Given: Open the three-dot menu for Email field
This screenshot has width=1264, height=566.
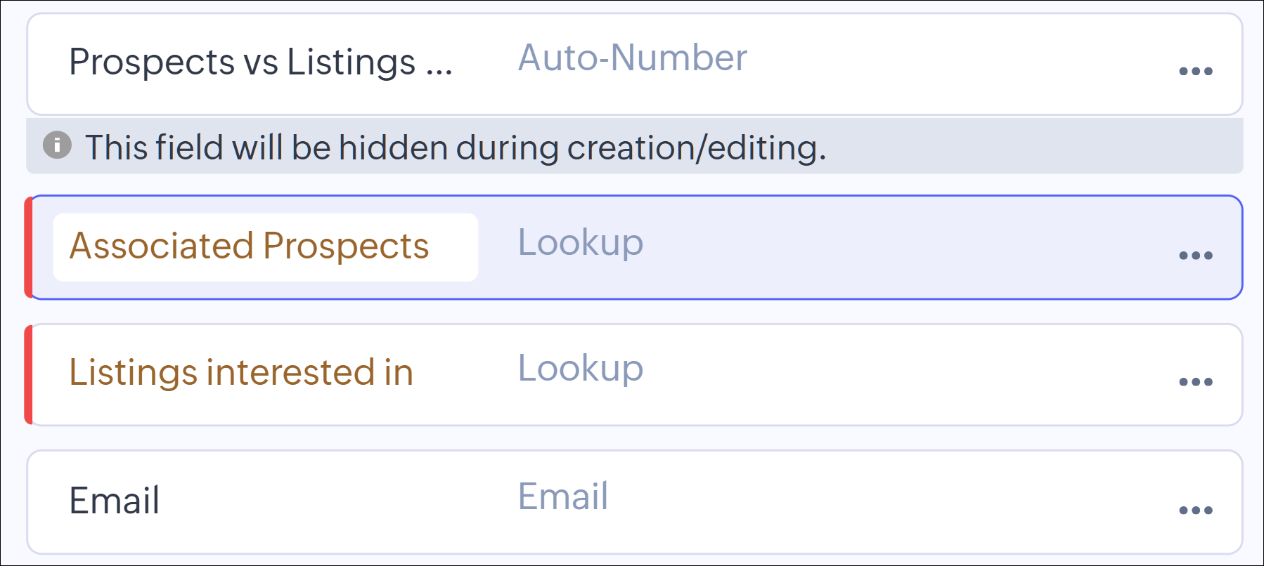Looking at the screenshot, I should click(x=1195, y=511).
